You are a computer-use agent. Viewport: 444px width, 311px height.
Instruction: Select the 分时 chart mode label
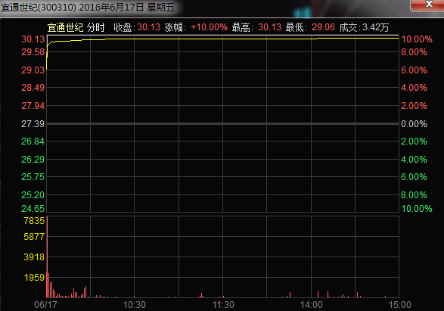point(96,27)
